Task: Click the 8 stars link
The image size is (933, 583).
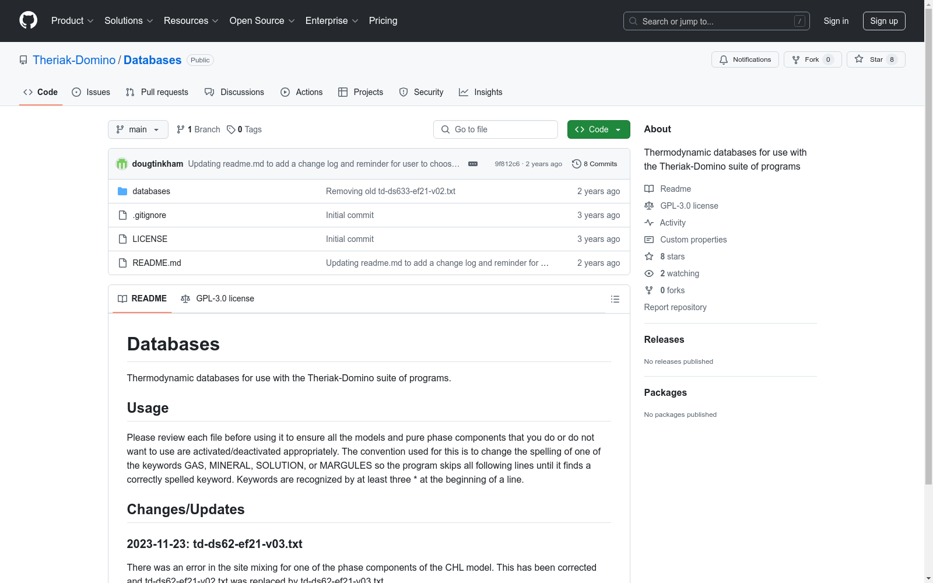Action: click(x=672, y=257)
